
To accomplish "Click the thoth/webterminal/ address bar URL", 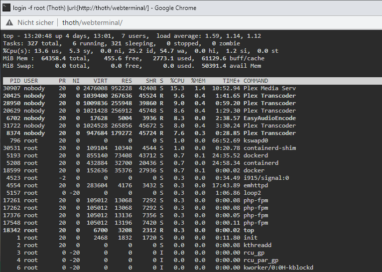I will coord(92,23).
